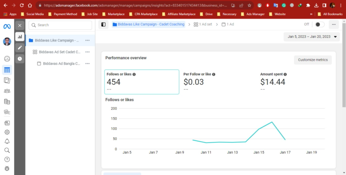Open the user profile avatar in sidebar
The image size is (346, 175).
(7, 41)
